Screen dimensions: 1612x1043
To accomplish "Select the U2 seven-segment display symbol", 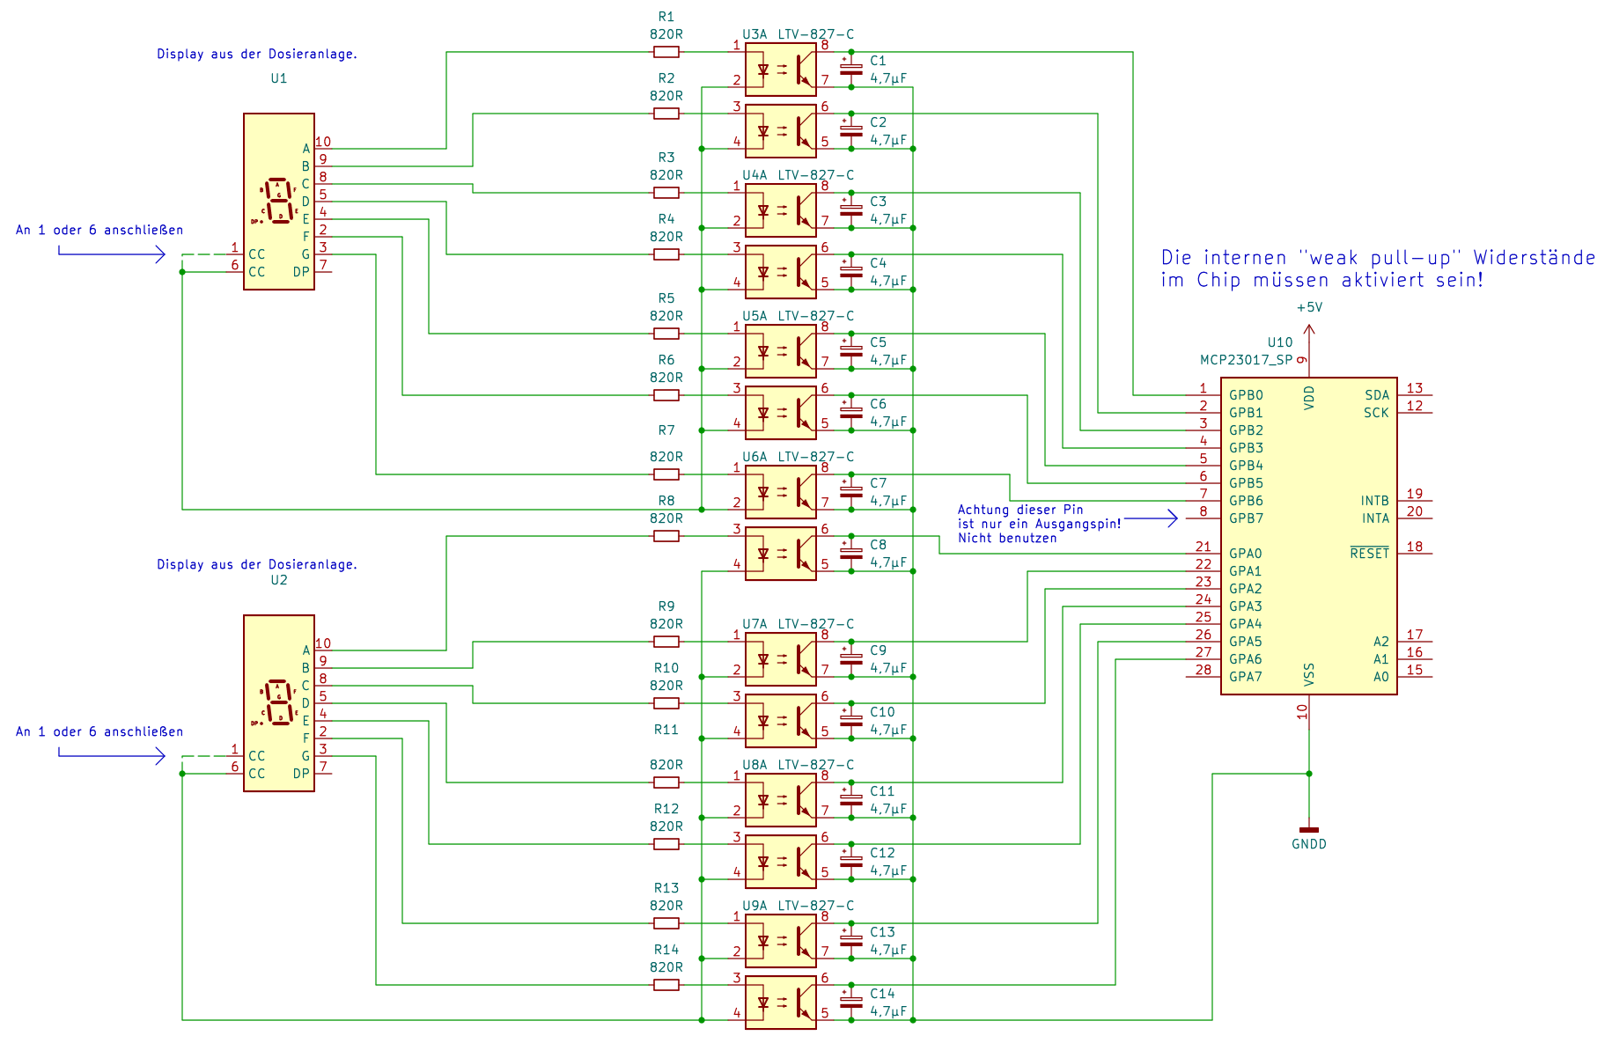I will coord(279,703).
